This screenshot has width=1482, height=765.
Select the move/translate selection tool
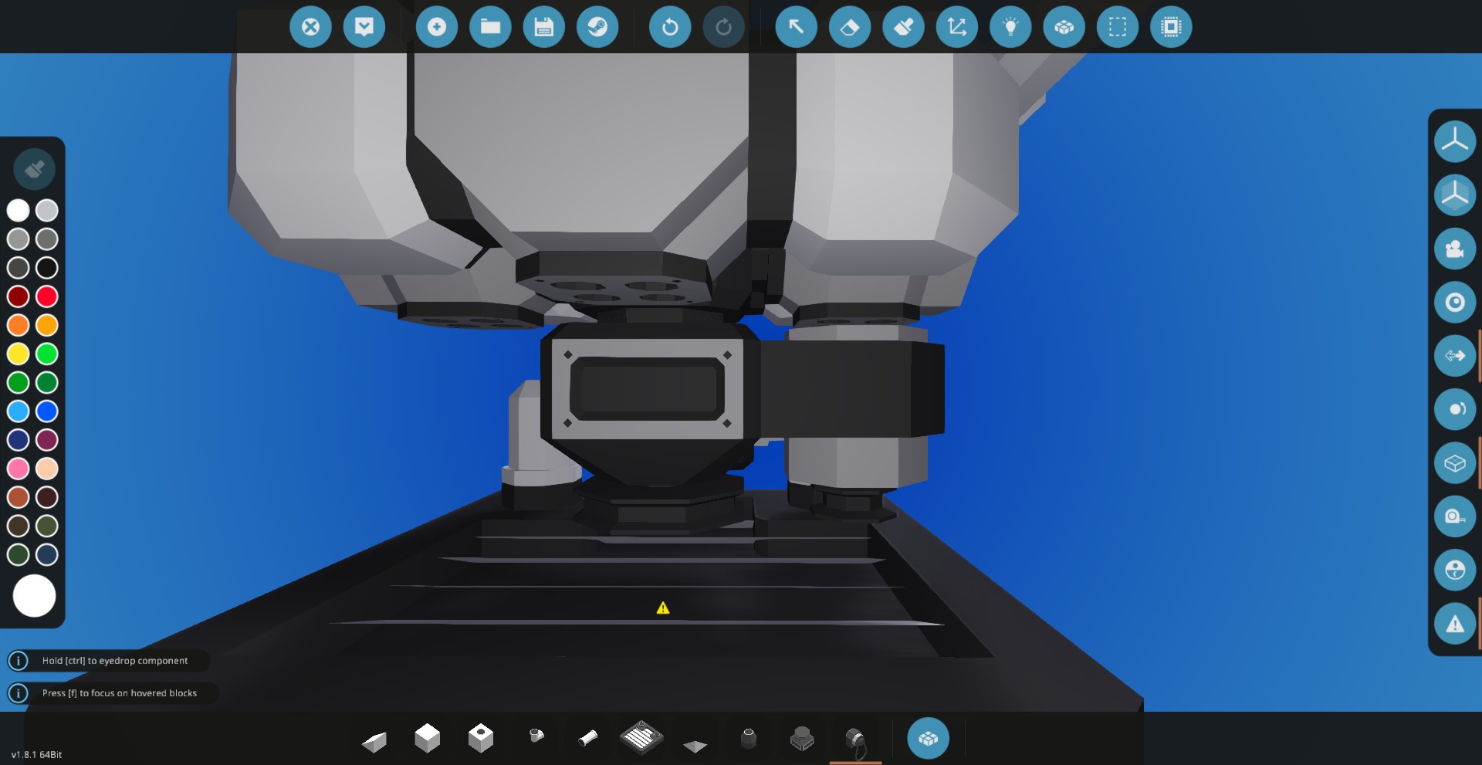click(x=957, y=27)
